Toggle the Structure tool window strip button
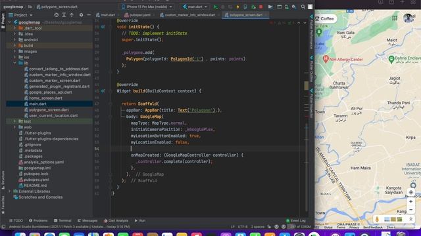The image size is (421, 236). click(x=3, y=180)
